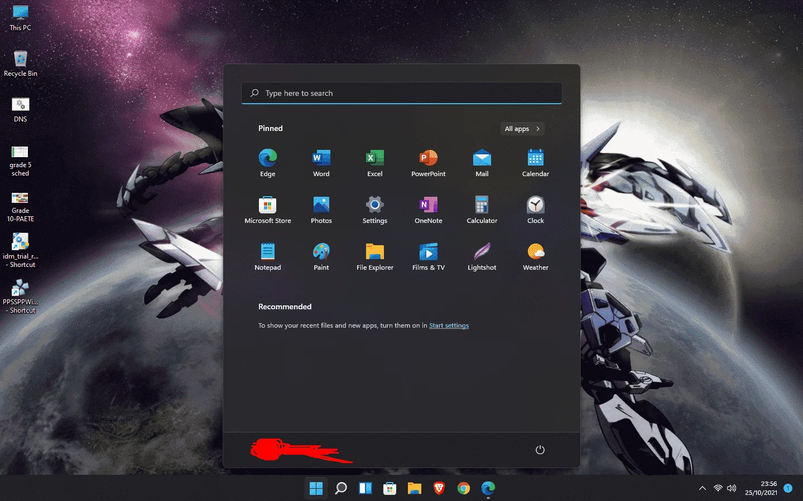Open Excel in the pinned grid
803x501 pixels.
[375, 163]
